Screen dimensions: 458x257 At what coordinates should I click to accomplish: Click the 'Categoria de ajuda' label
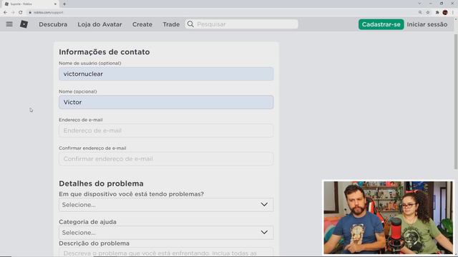click(x=87, y=222)
